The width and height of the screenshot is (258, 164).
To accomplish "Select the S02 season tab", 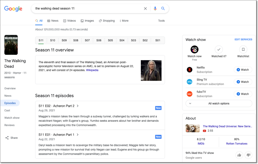I will tap(145, 40).
